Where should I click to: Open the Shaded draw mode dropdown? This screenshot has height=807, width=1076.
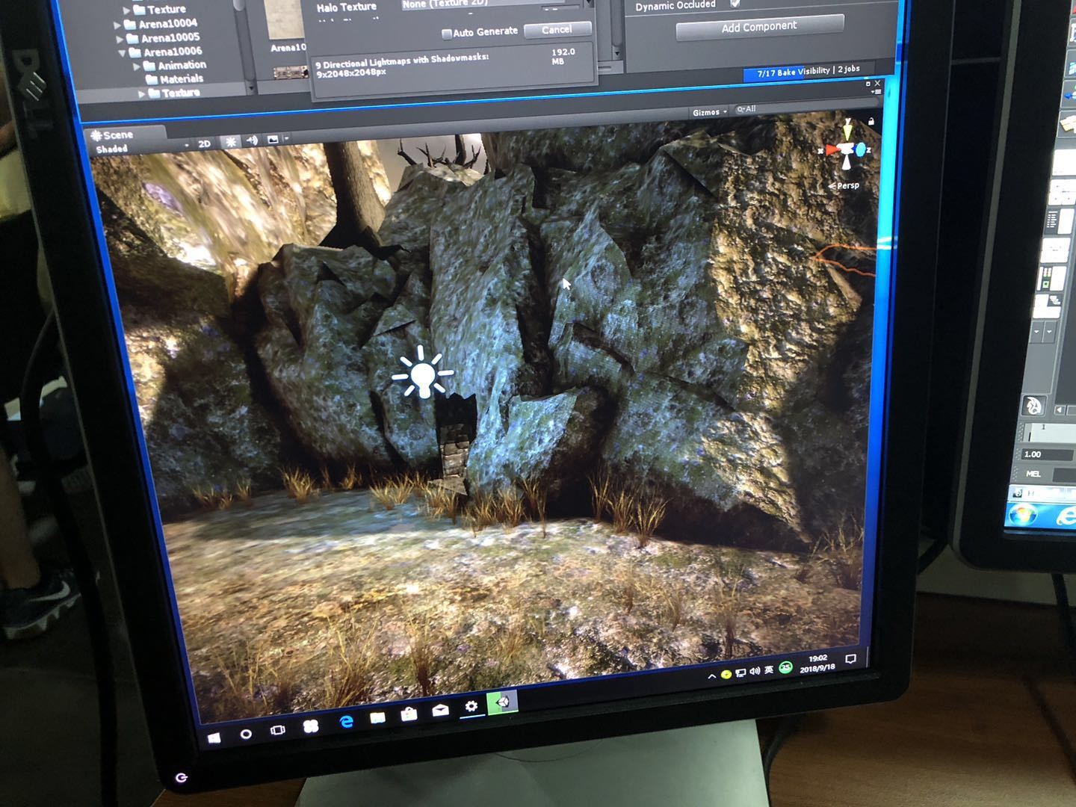[x=140, y=148]
